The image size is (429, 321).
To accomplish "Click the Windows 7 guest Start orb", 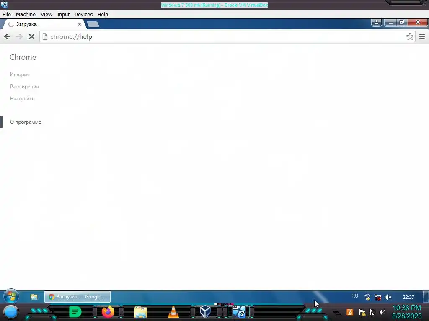I will [x=11, y=296].
